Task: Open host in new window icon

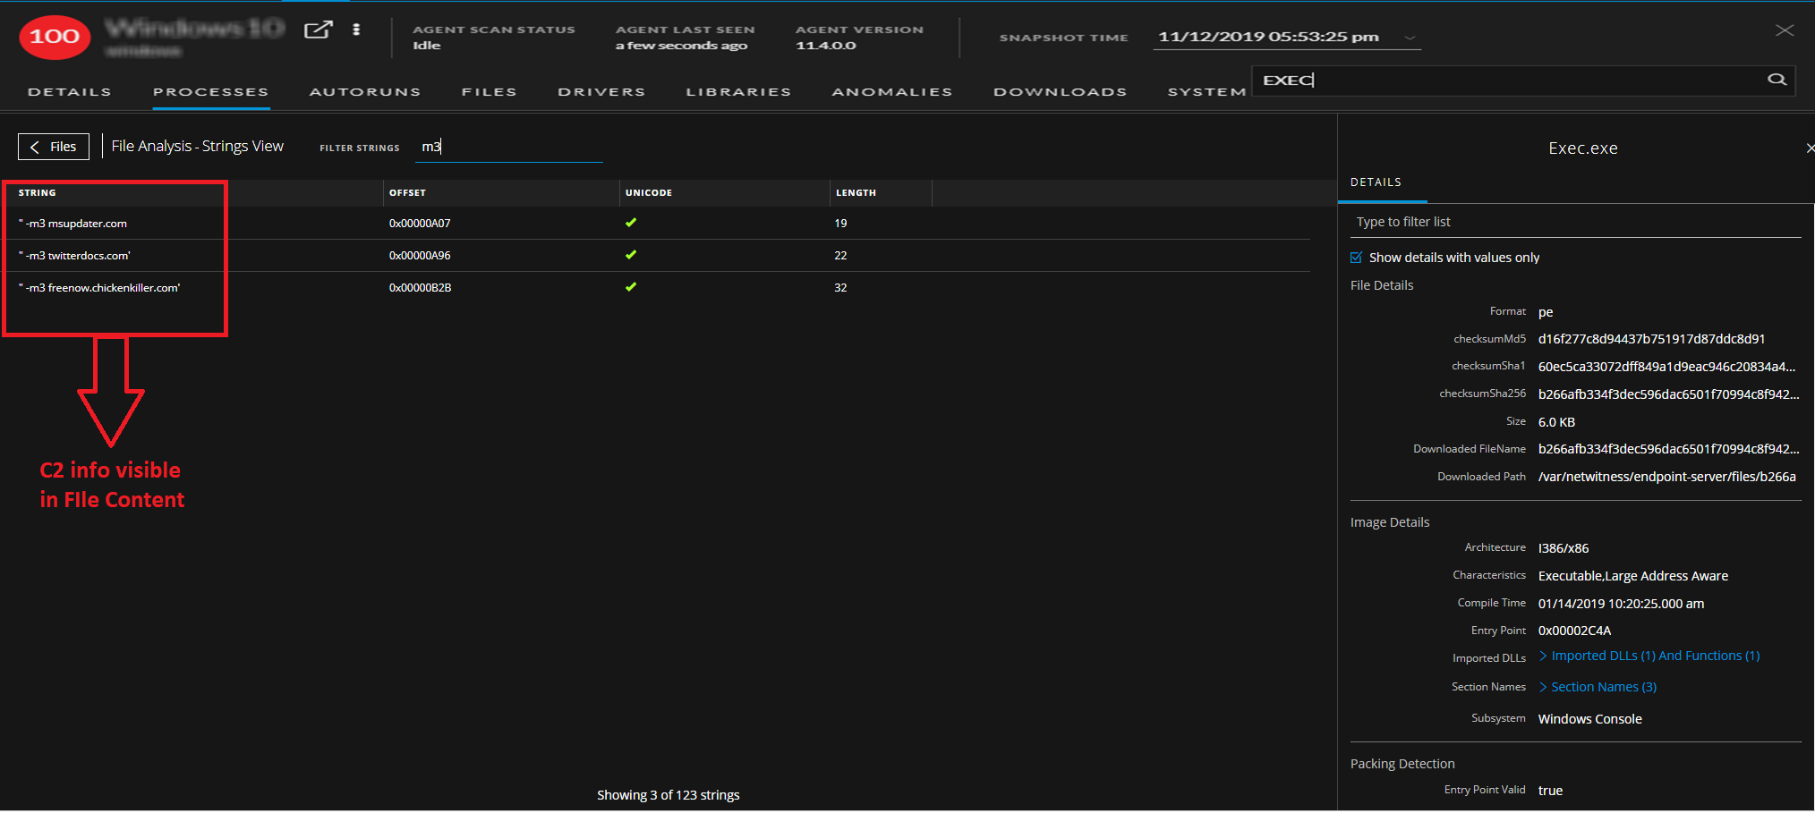Action: point(318,30)
